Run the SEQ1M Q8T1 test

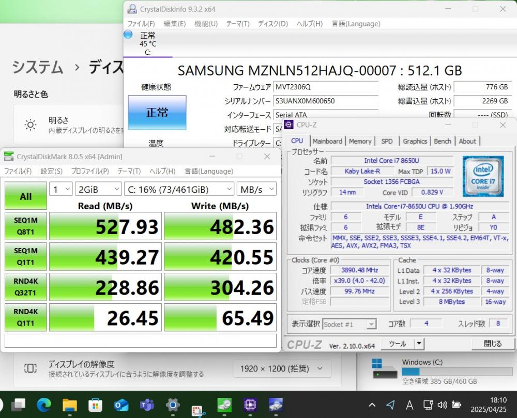tap(26, 226)
